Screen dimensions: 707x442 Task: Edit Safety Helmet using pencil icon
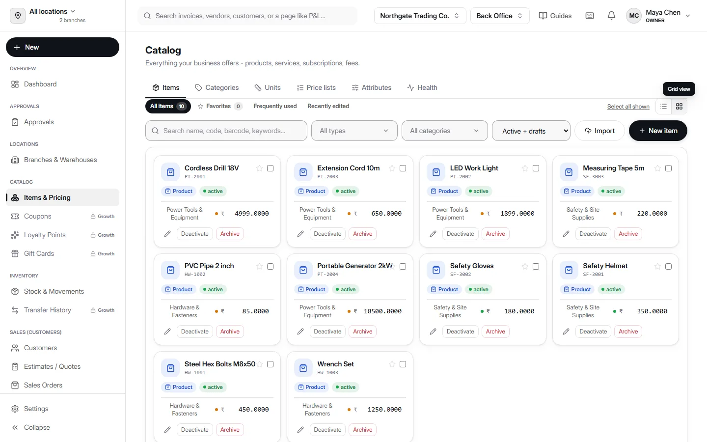(566, 331)
